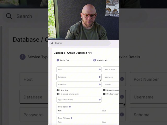Click the Host field info icon
Image resolution: width=167 pixels, height=125 pixels.
click(100, 70)
